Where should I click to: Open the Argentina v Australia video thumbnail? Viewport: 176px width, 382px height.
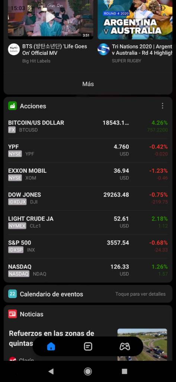[135, 18]
